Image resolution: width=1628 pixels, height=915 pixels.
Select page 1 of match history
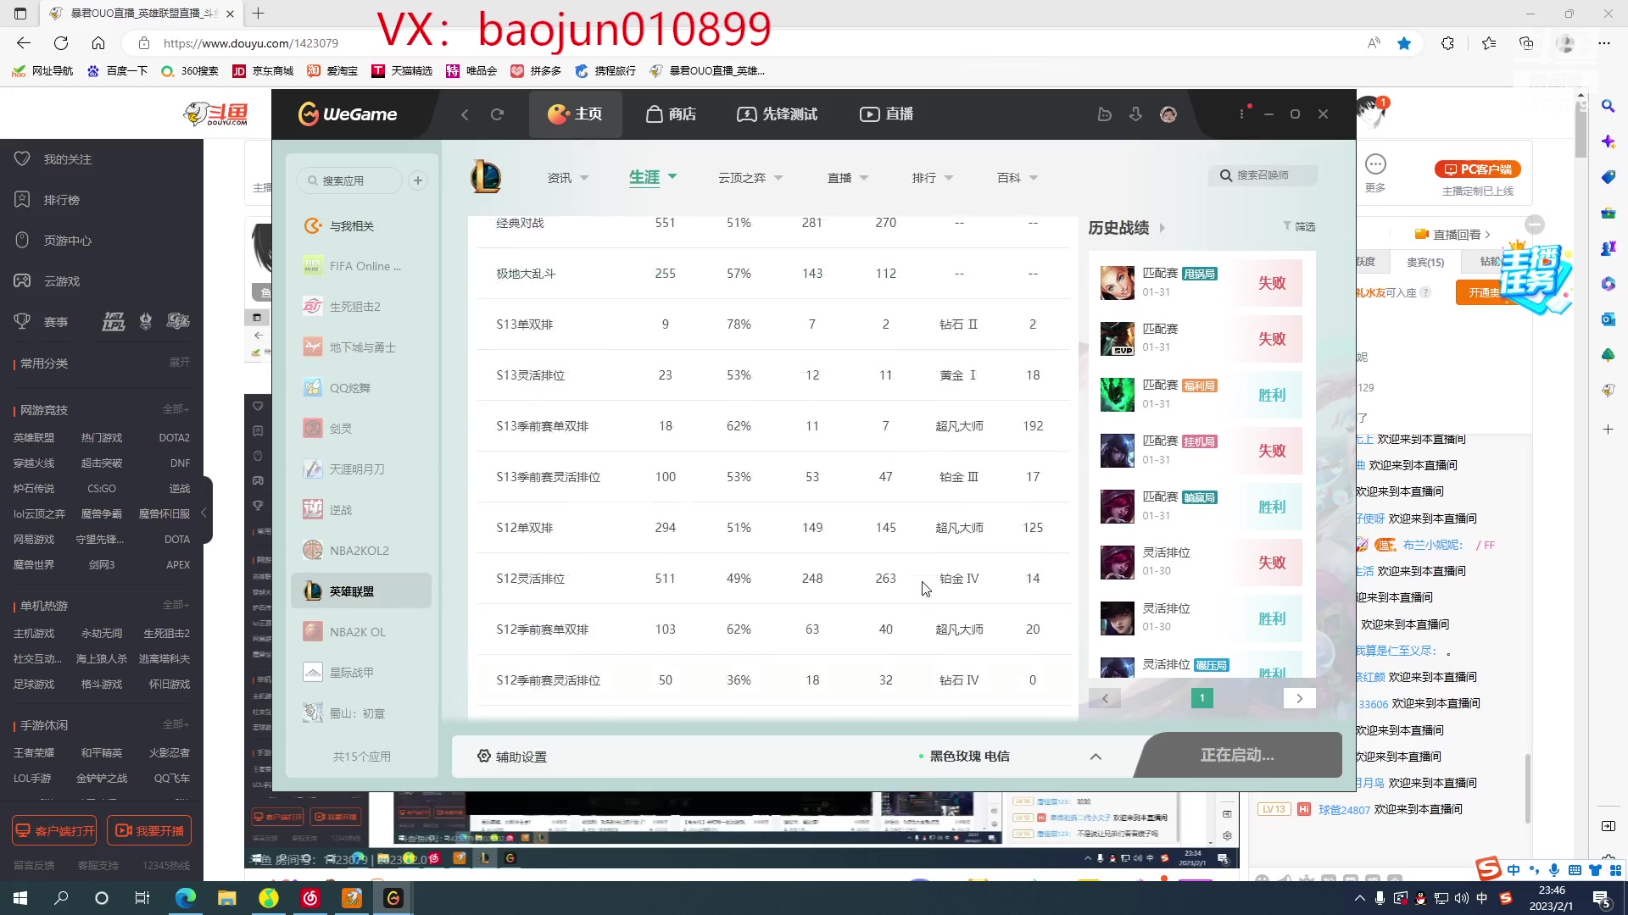(x=1202, y=698)
